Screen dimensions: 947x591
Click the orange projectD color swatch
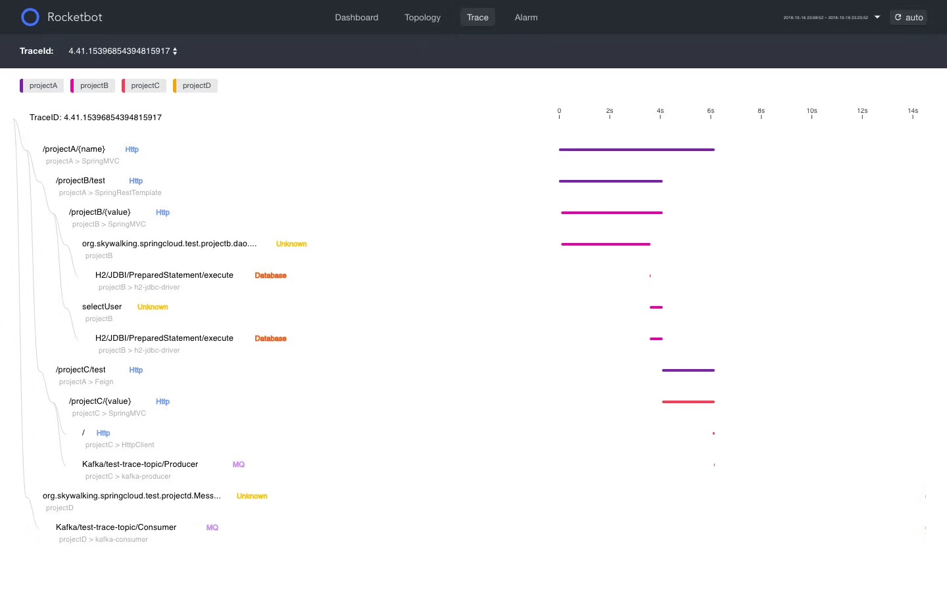pos(175,85)
